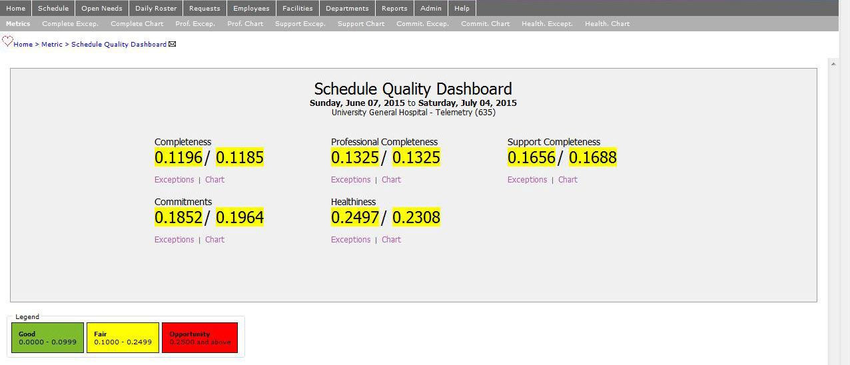Image resolution: width=850 pixels, height=365 pixels.
Task: Click the heart favorite icon beside breadcrumb
Action: tap(7, 41)
